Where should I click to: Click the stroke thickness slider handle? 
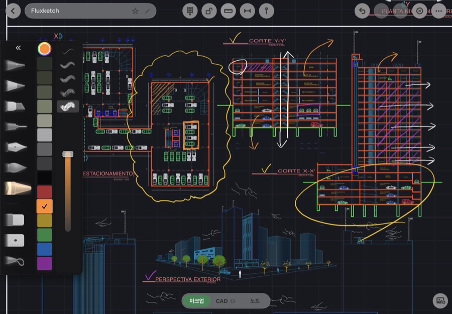(68, 154)
